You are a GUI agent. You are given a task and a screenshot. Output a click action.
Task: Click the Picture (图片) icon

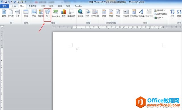(34, 14)
